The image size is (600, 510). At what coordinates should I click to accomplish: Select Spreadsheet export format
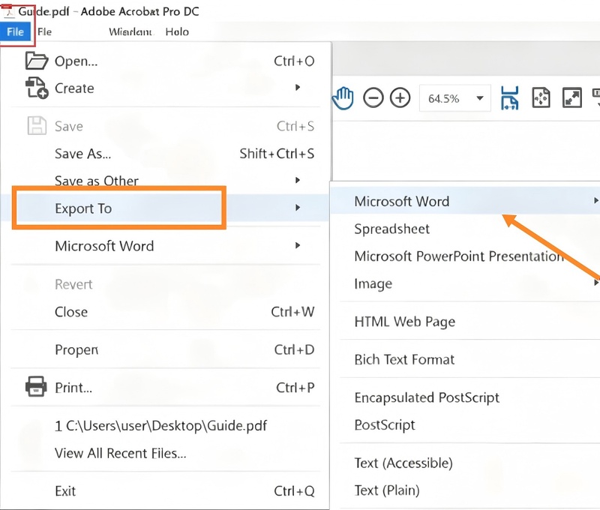[465, 229]
